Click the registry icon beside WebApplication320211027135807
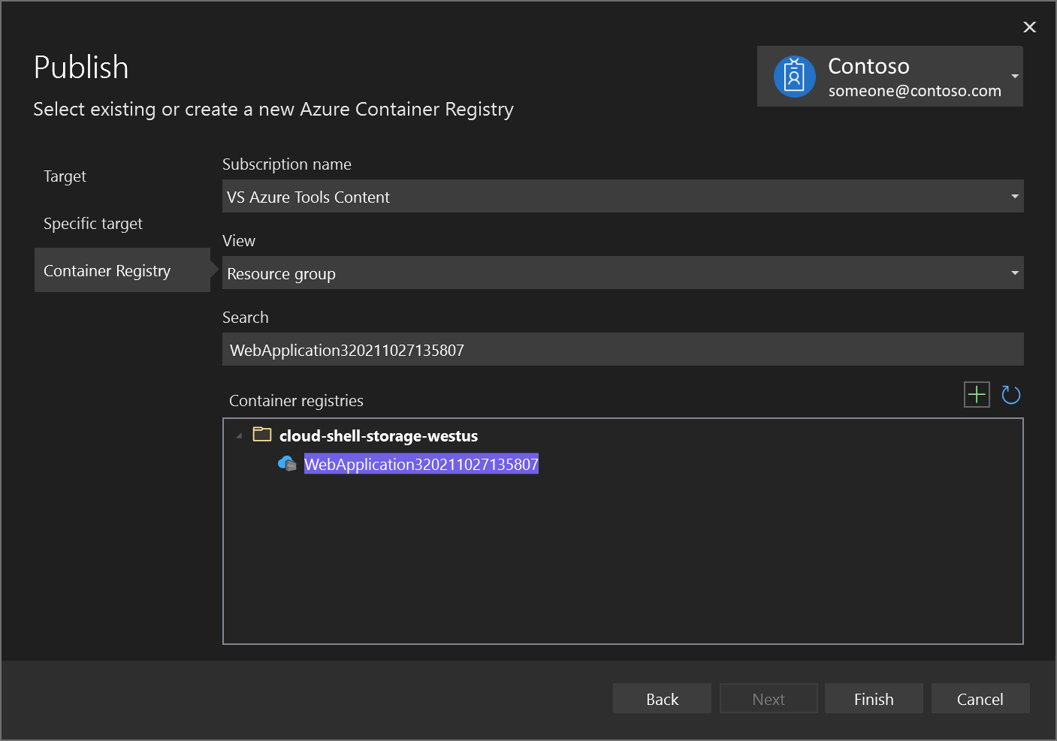1057x741 pixels. [x=286, y=463]
